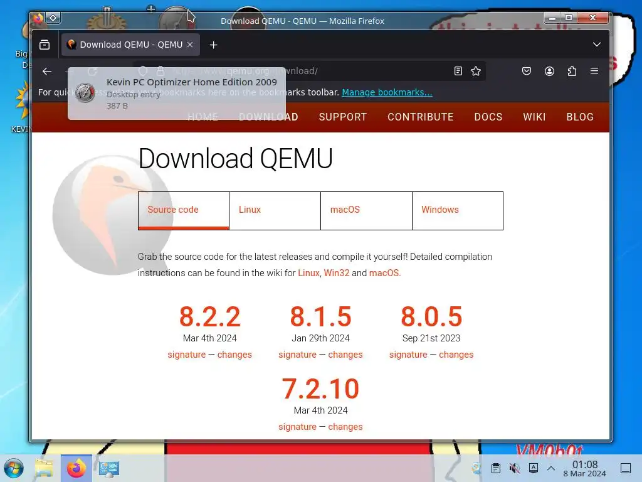The width and height of the screenshot is (642, 482).
Task: Open changes link under 8.1.5
Action: [345, 355]
